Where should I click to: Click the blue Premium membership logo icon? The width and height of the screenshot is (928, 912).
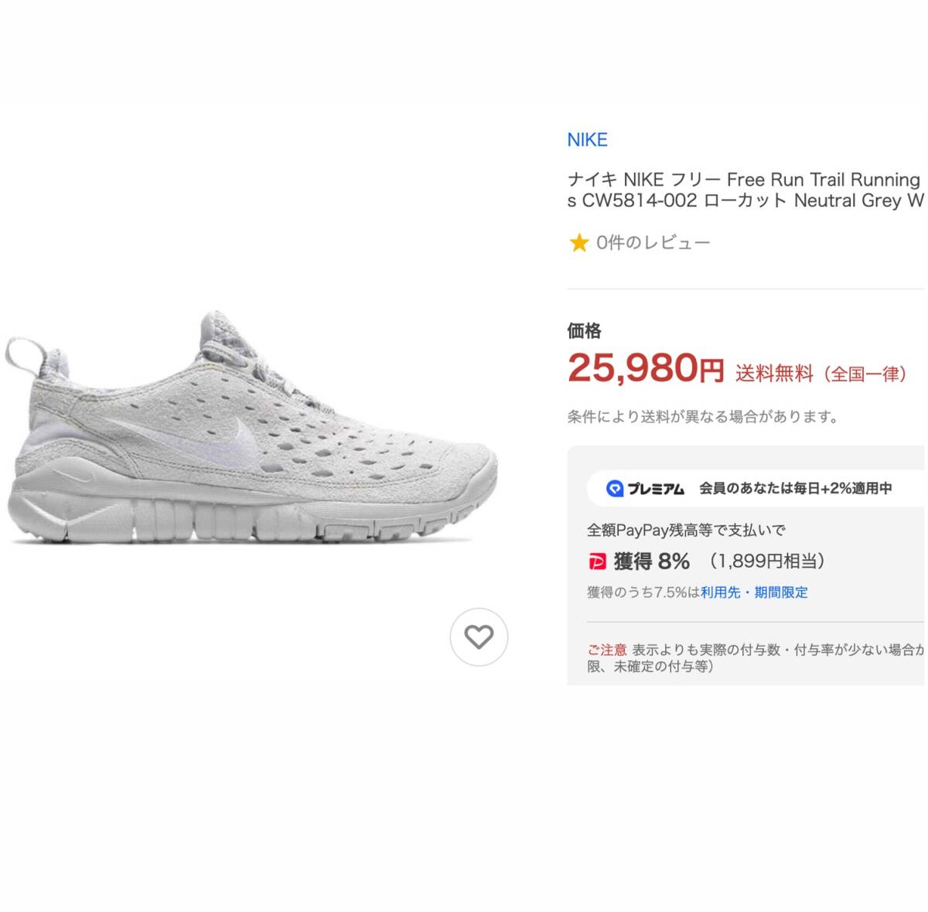[x=615, y=488]
